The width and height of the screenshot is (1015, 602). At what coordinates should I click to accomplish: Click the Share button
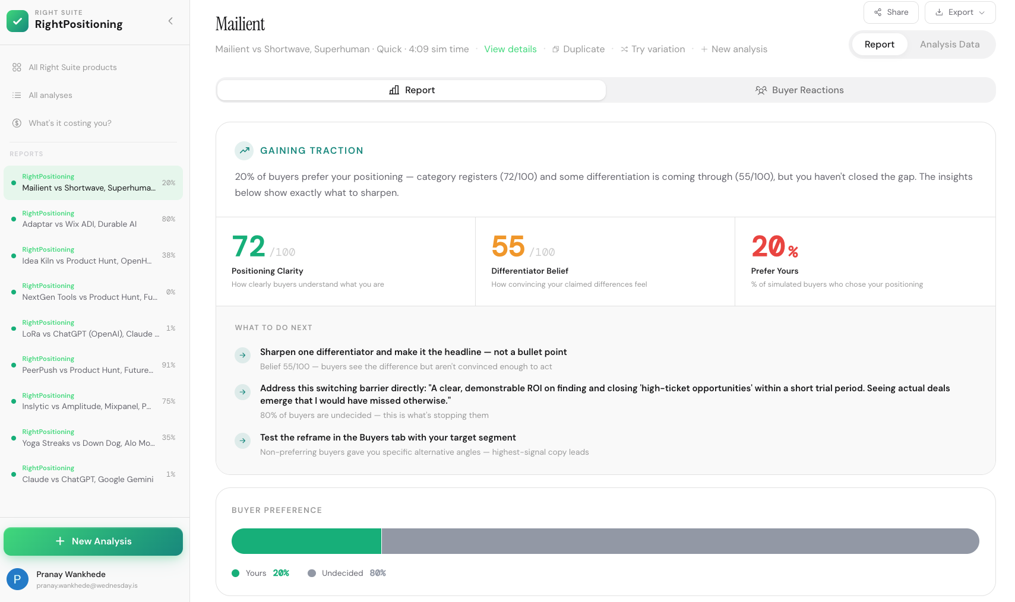(x=891, y=12)
